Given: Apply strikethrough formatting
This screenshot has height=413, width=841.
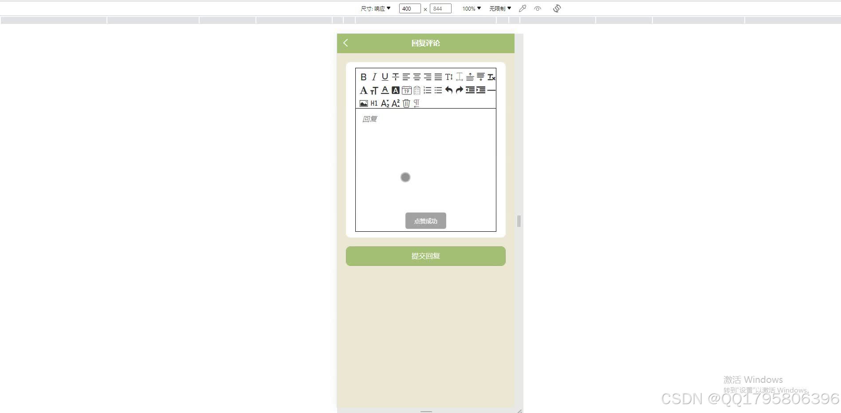Looking at the screenshot, I should pos(395,77).
